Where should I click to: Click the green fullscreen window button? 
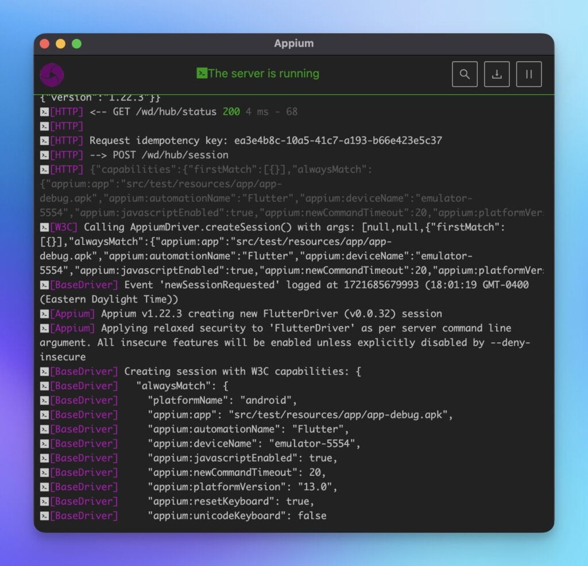tap(76, 44)
